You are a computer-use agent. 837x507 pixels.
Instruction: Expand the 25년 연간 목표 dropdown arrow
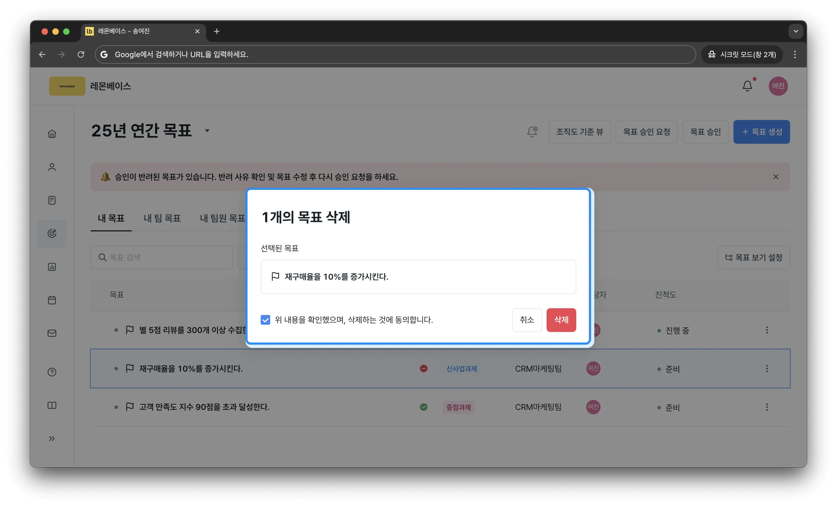click(207, 131)
